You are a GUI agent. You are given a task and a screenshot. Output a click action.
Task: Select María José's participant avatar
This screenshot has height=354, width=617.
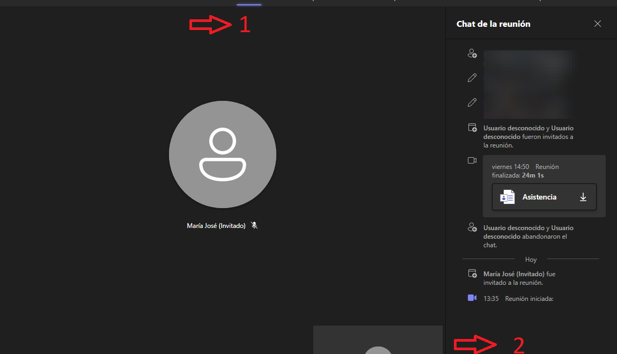(223, 154)
